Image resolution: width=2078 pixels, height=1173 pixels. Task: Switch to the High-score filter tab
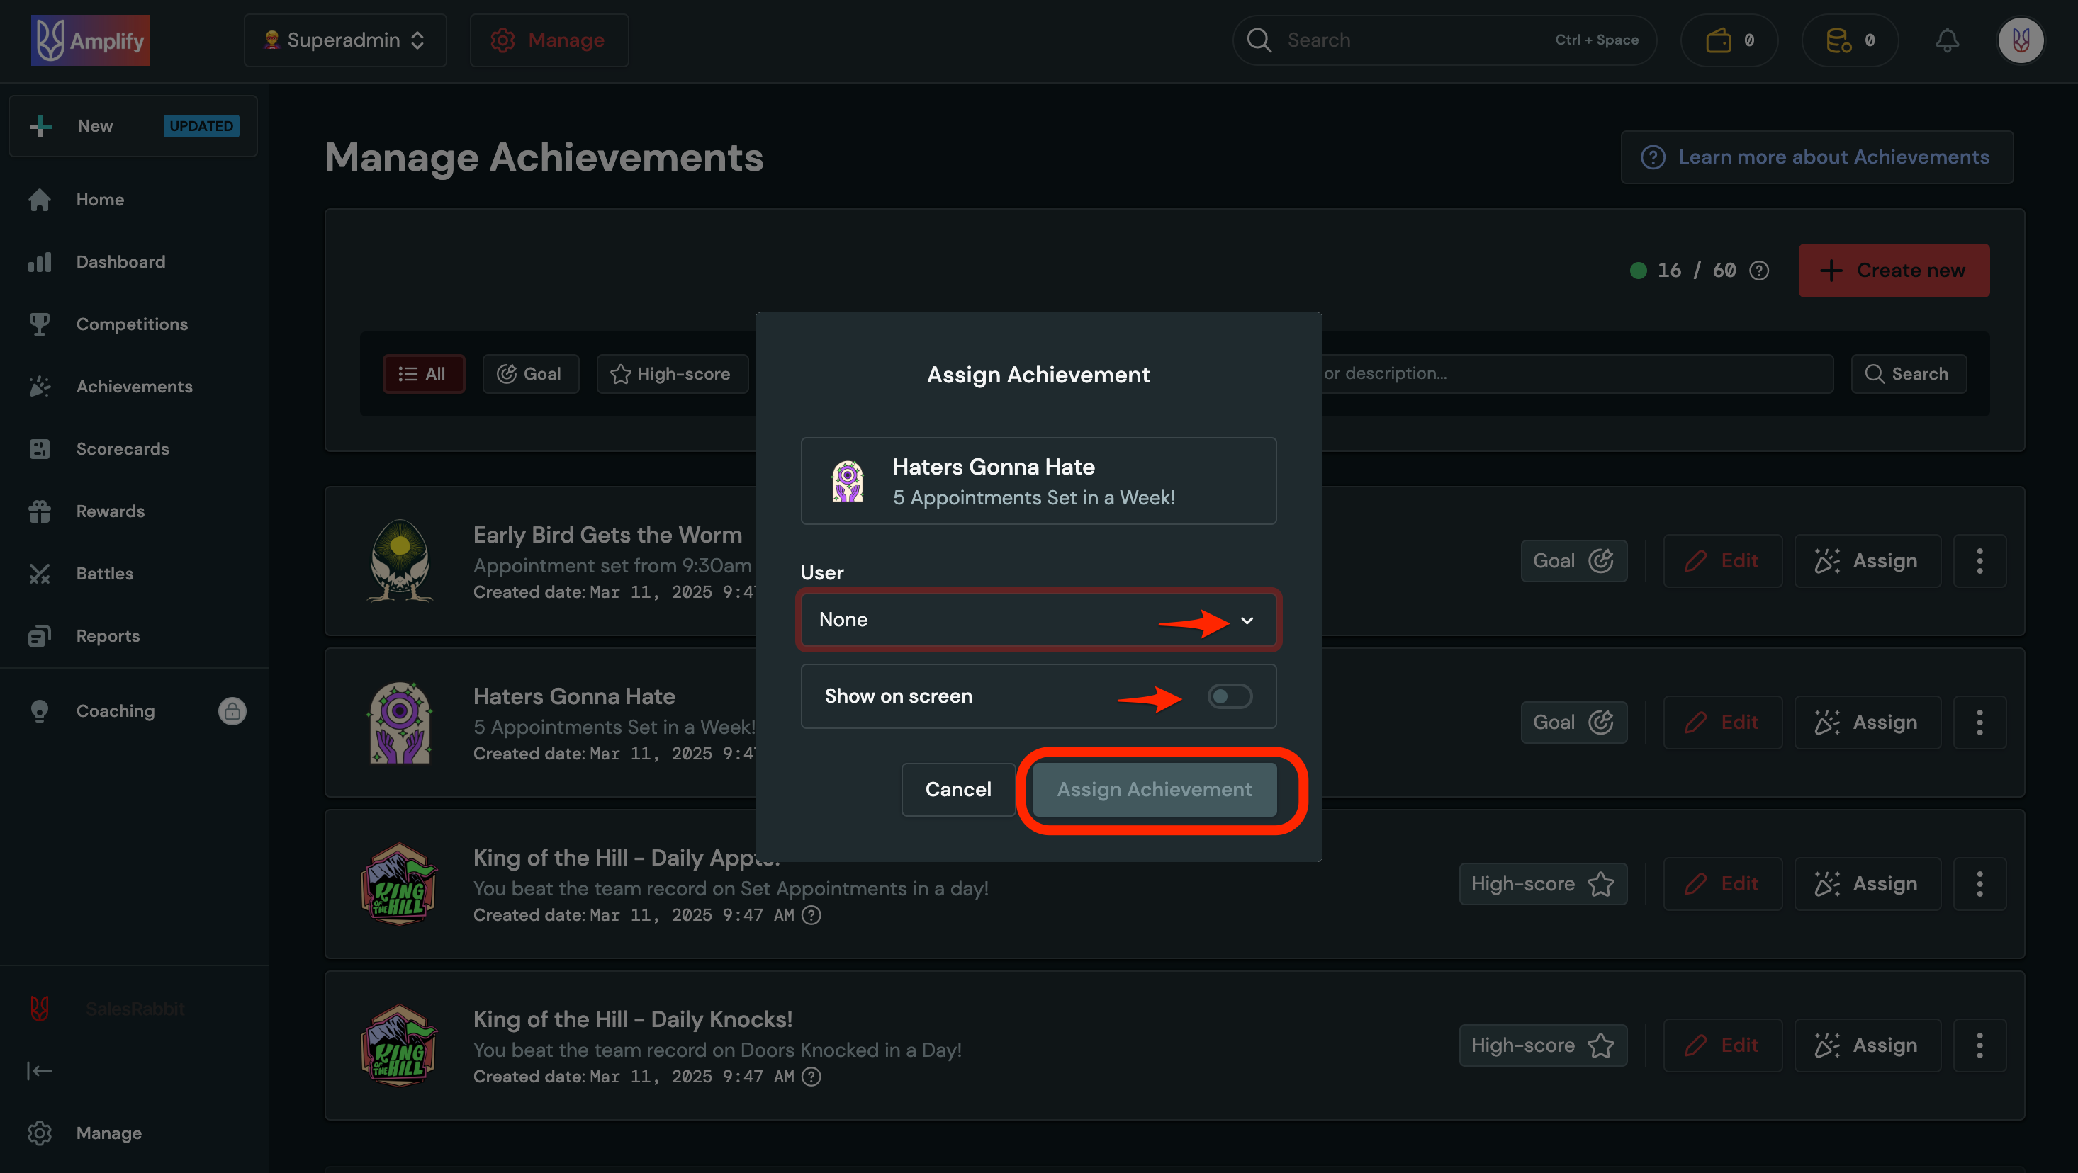pos(672,373)
